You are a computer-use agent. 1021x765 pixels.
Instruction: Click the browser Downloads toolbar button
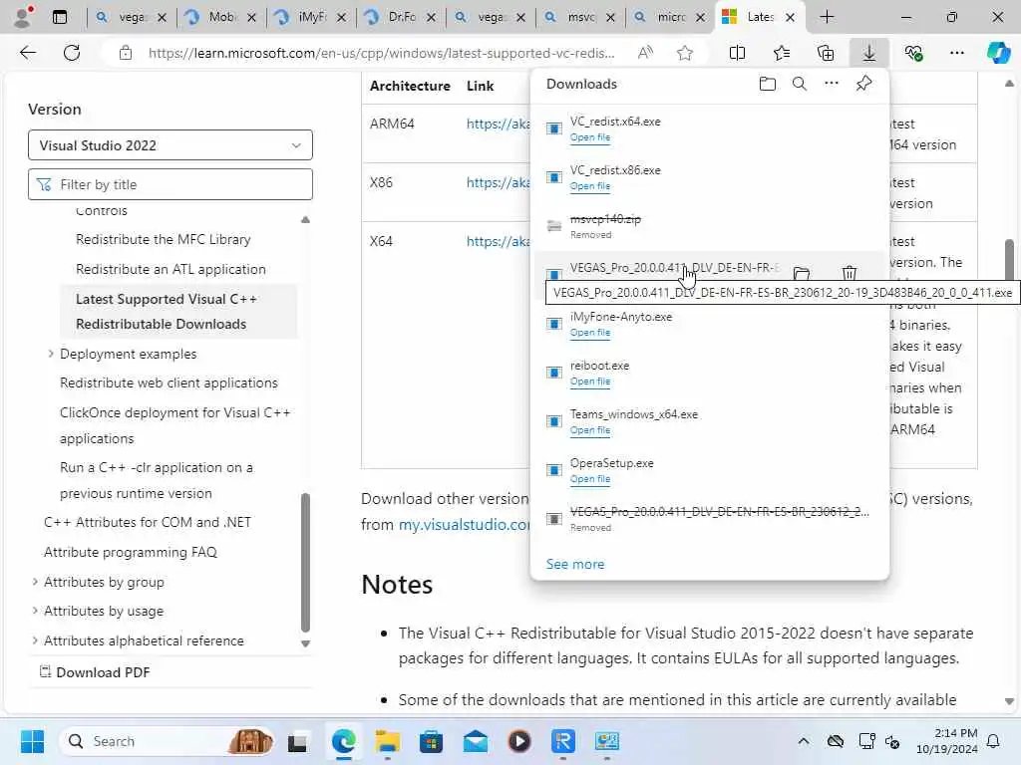868,53
